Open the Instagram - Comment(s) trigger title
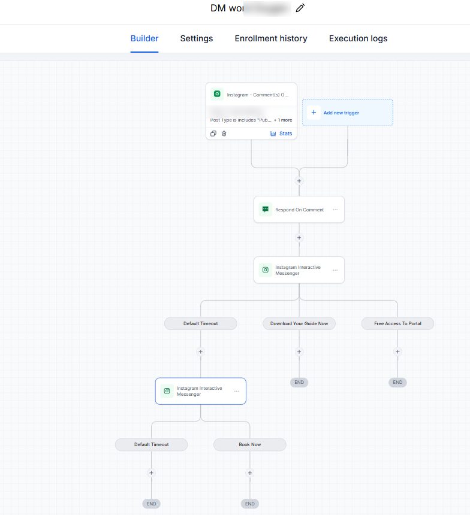The height and width of the screenshot is (515, 470). click(x=258, y=95)
